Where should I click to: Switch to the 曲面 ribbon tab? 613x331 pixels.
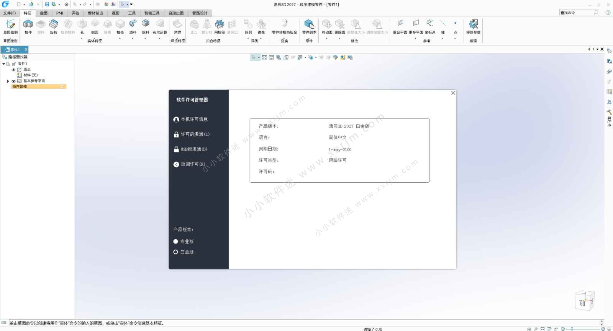44,13
